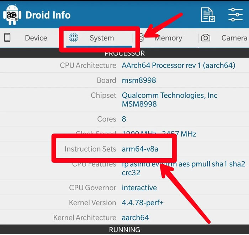
Task: Open the settings sliders icon
Action: click(x=235, y=15)
